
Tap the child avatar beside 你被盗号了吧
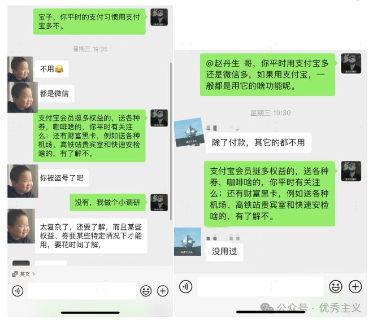click(x=23, y=181)
